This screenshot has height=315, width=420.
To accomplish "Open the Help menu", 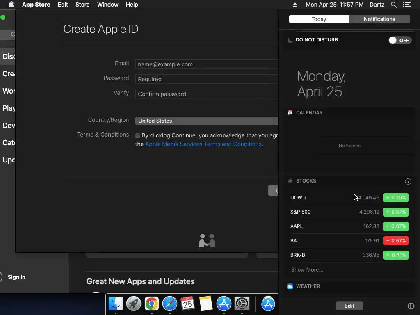I will [132, 5].
